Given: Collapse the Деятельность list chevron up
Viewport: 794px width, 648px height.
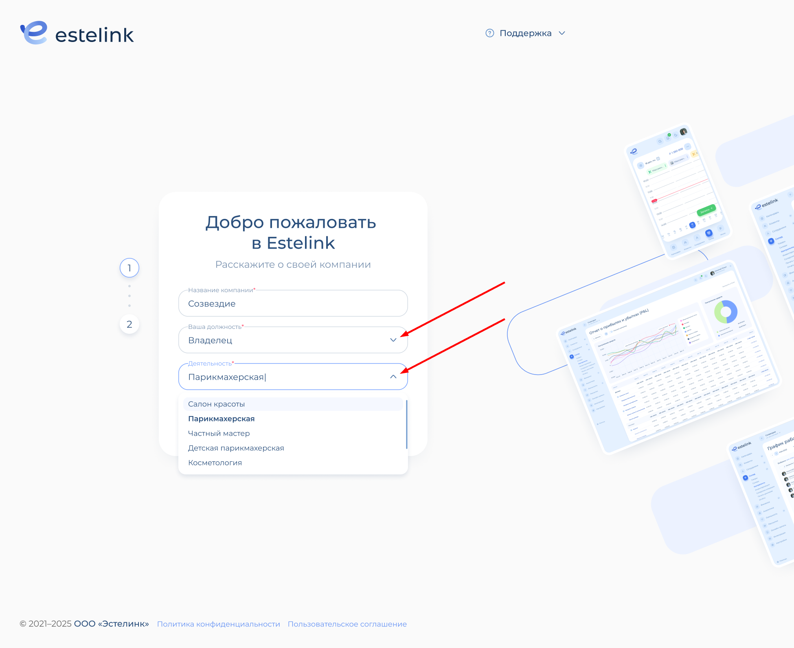Looking at the screenshot, I should click(x=393, y=377).
